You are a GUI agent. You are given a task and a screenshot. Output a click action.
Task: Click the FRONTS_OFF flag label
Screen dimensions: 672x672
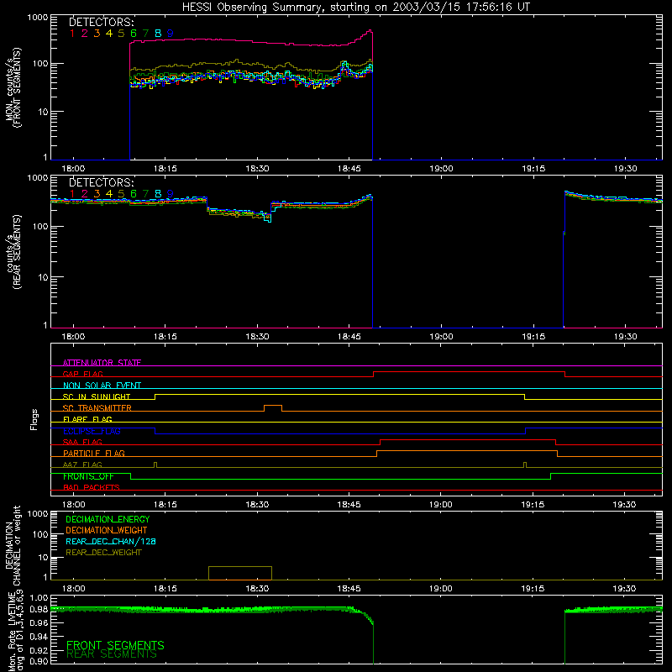point(88,476)
